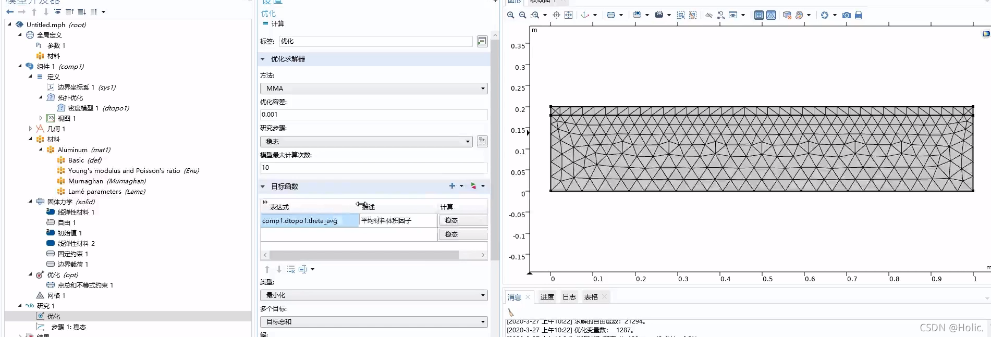Screen dimensions: 991x337
Task: Click the Expand All tree icon
Action: click(x=82, y=11)
